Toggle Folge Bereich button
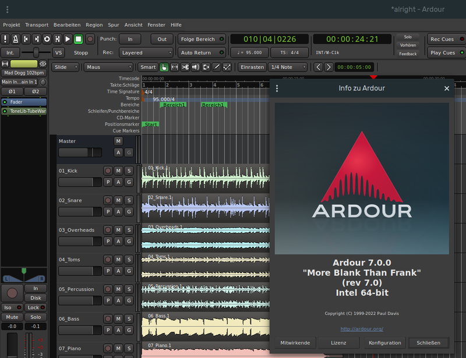The width and height of the screenshot is (466, 358). point(202,39)
